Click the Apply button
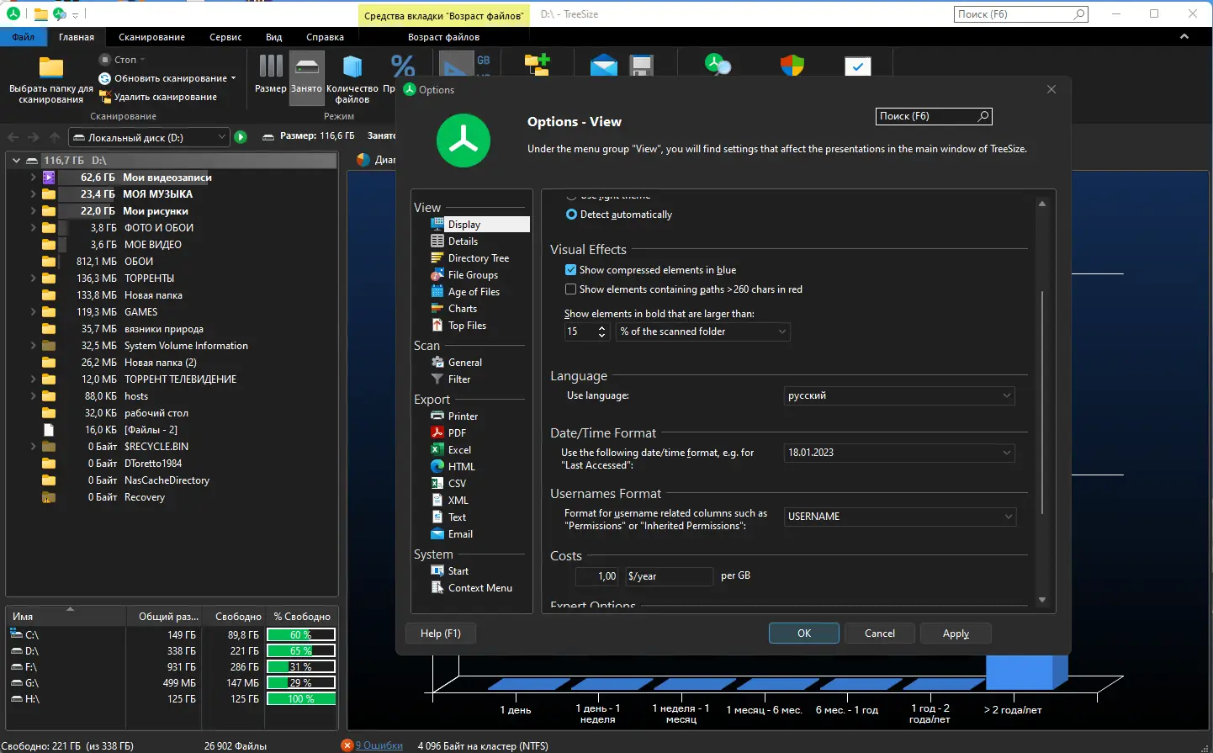The image size is (1213, 753). pos(956,634)
